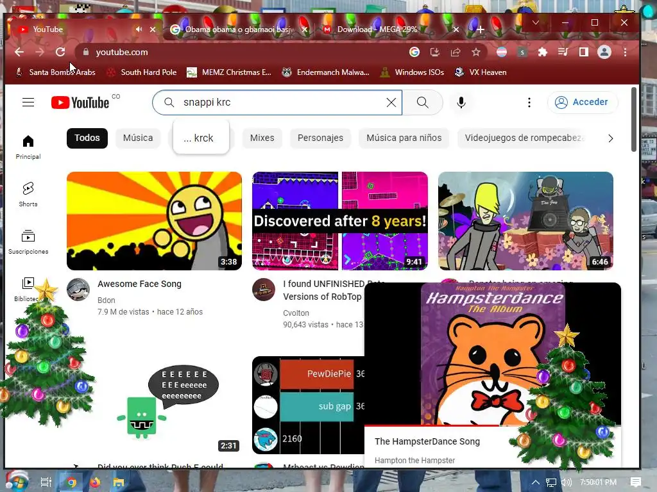Image resolution: width=657 pixels, height=492 pixels.
Task: Click the install/download page icon in address bar
Action: (435, 52)
